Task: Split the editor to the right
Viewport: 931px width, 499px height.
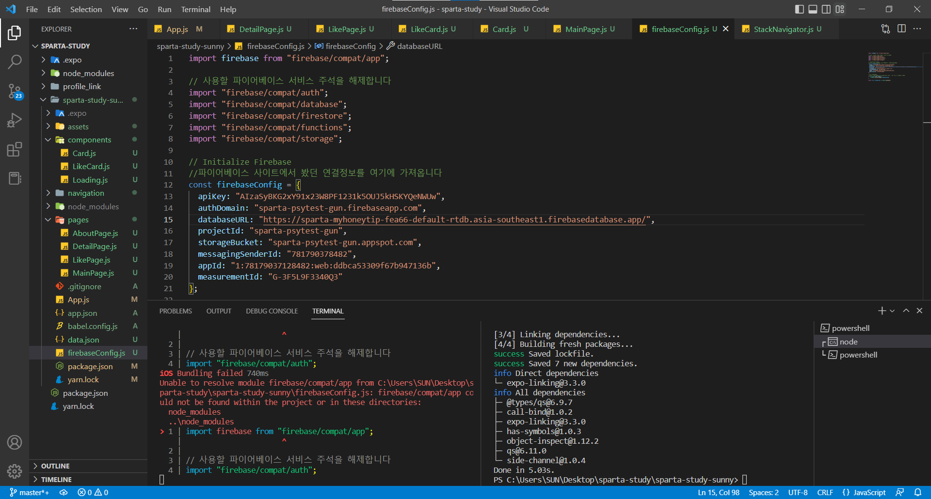Action: (x=901, y=29)
